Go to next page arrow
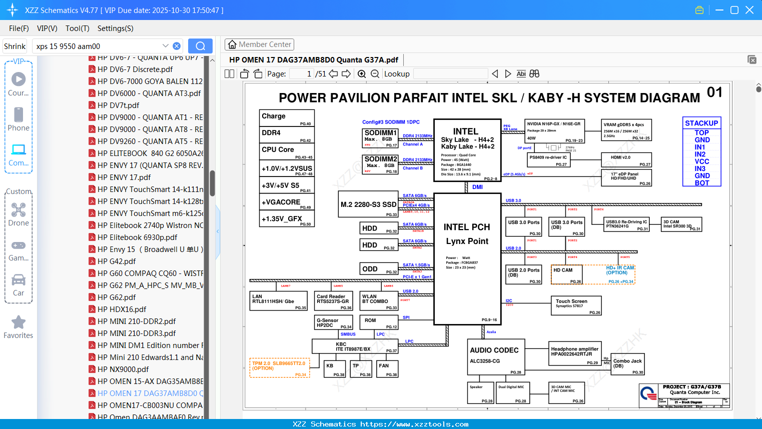This screenshot has height=429, width=762. tap(346, 74)
